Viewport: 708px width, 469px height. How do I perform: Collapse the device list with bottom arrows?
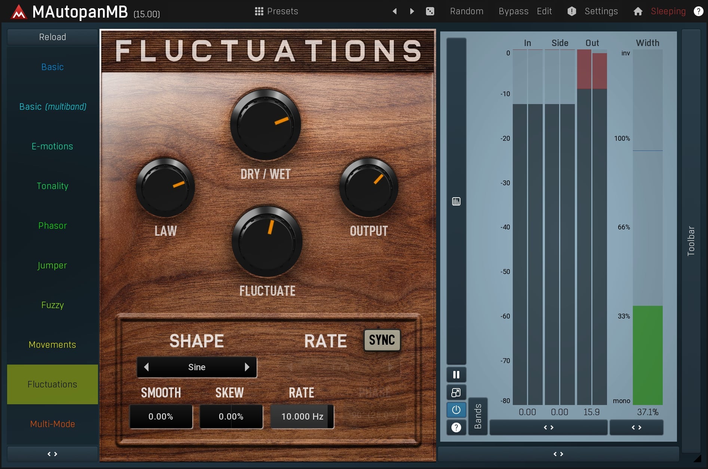coord(52,454)
